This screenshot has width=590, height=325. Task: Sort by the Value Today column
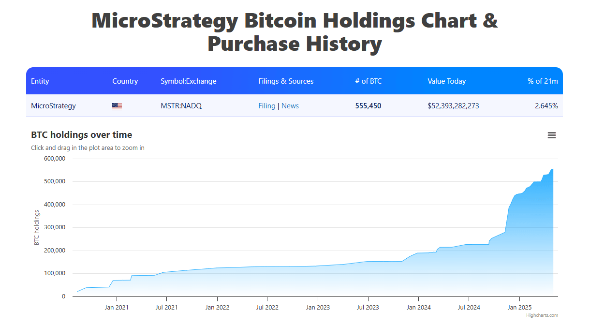click(x=446, y=81)
